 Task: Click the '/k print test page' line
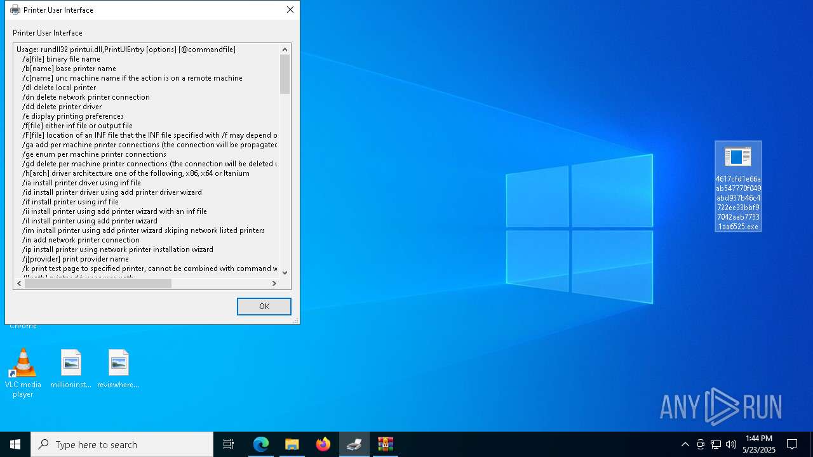[x=150, y=268]
